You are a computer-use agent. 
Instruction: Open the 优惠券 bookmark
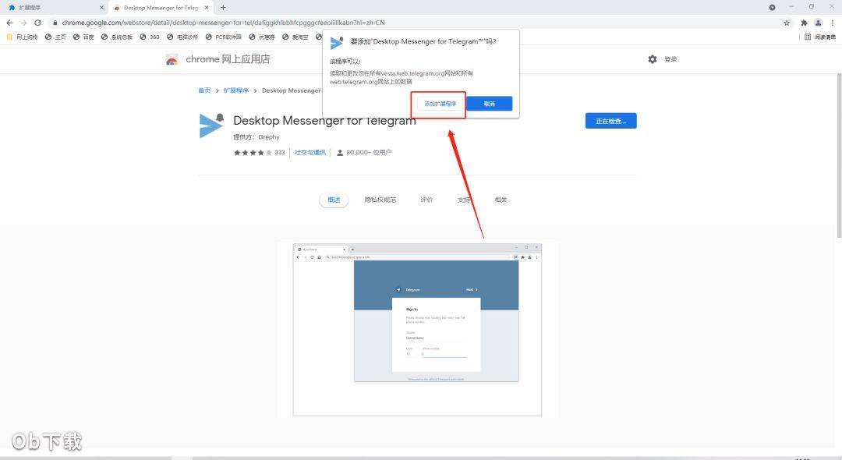[262, 37]
